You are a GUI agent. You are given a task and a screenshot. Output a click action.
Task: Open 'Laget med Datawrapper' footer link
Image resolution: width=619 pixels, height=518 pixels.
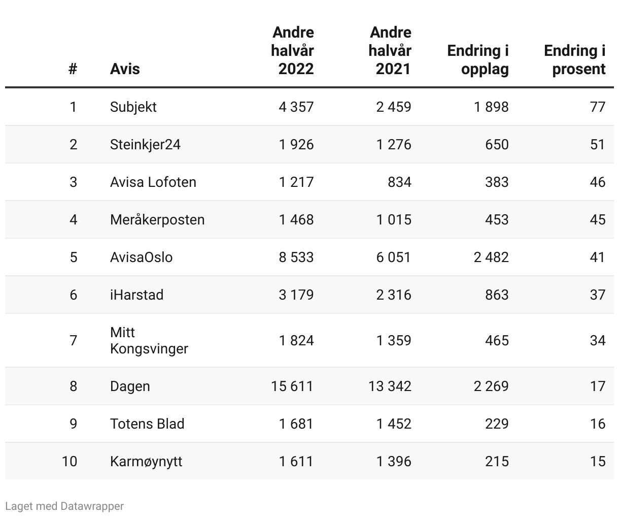click(64, 506)
